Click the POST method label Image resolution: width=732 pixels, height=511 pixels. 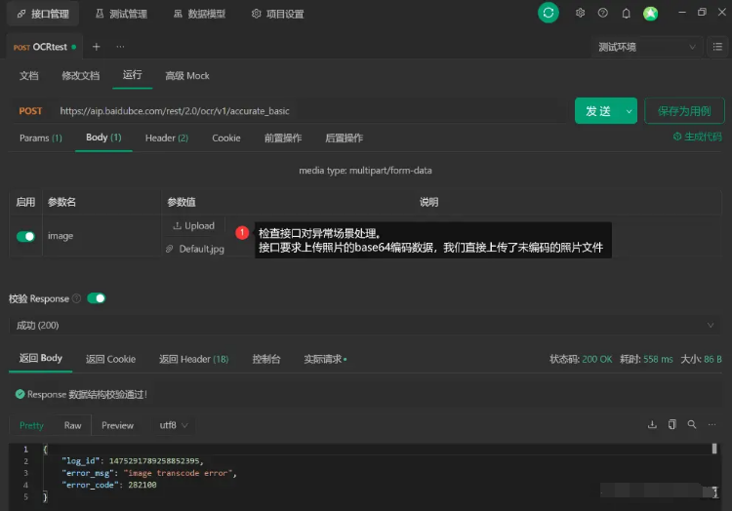pos(30,111)
